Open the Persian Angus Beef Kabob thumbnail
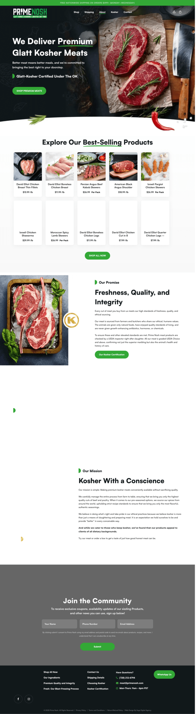 (x=91, y=166)
